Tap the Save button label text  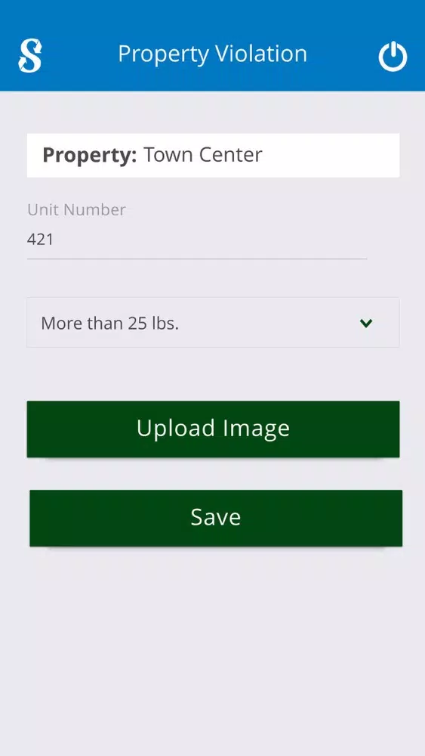point(216,517)
